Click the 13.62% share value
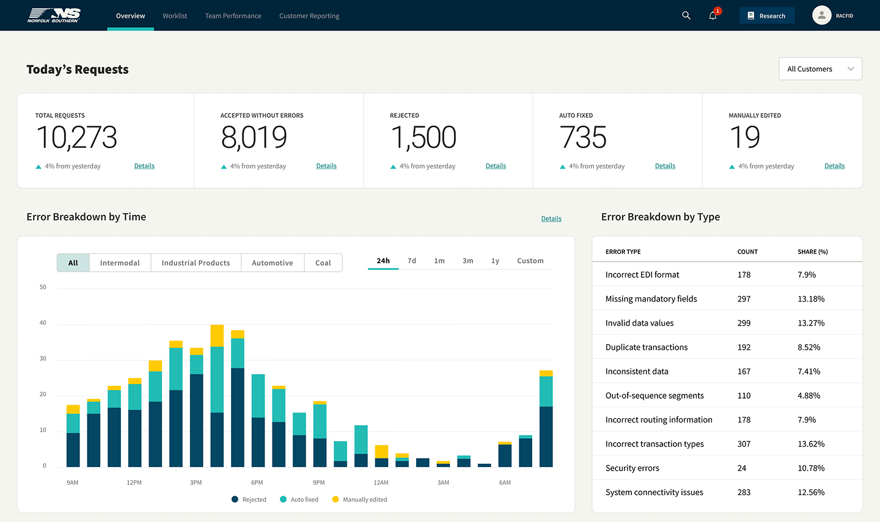This screenshot has width=880, height=522. point(811,444)
